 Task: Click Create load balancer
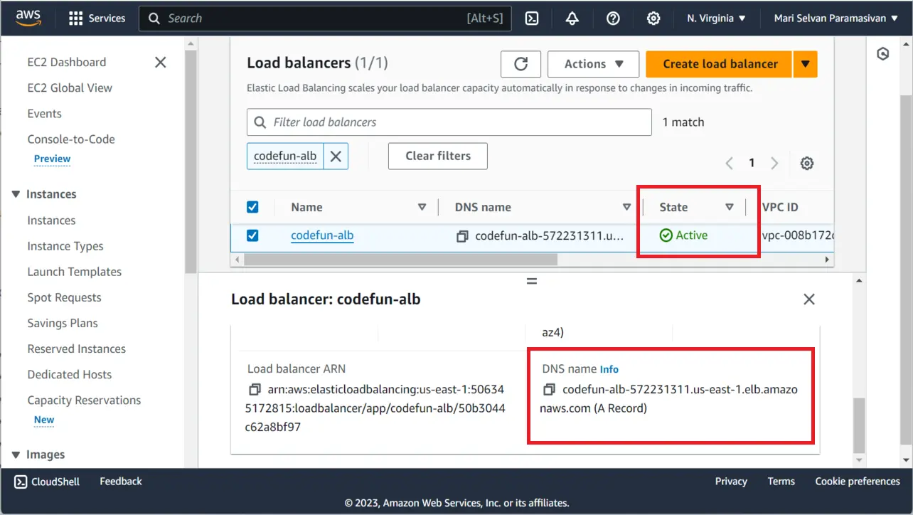coord(720,64)
